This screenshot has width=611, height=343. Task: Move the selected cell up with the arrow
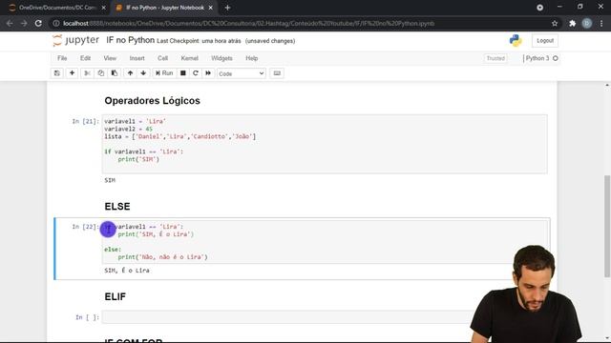[x=130, y=73]
